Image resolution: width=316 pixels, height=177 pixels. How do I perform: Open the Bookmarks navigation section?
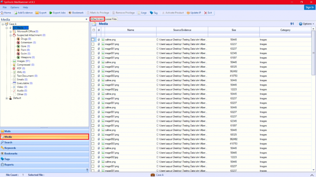[x=44, y=154]
